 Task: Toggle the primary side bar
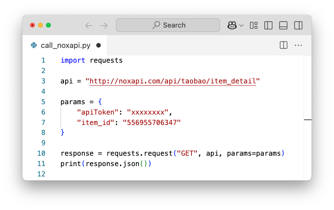tap(268, 25)
